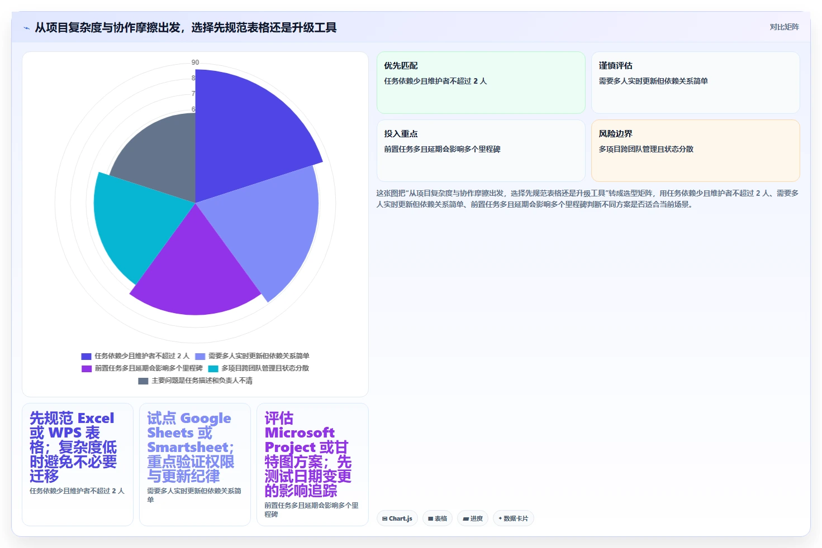The image size is (822, 548).
Task: Click the description paragraph starting 这张图把
Action: point(587,199)
